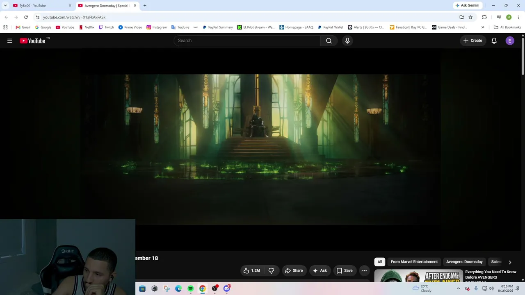Open a new browser tab

145,5
